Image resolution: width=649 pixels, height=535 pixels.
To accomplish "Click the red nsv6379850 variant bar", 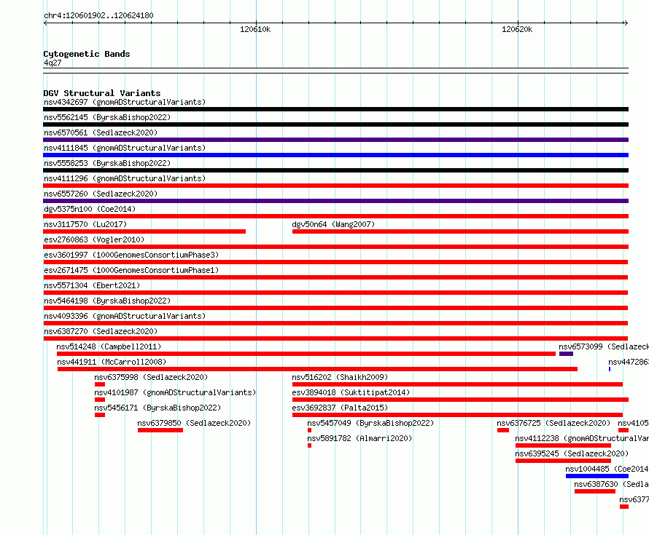I will [x=160, y=430].
